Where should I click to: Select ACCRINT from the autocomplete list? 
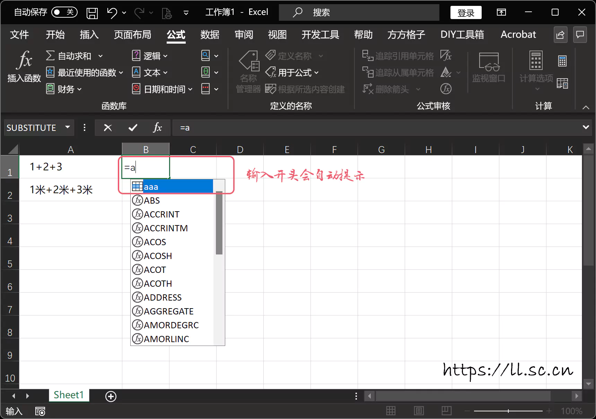[161, 214]
